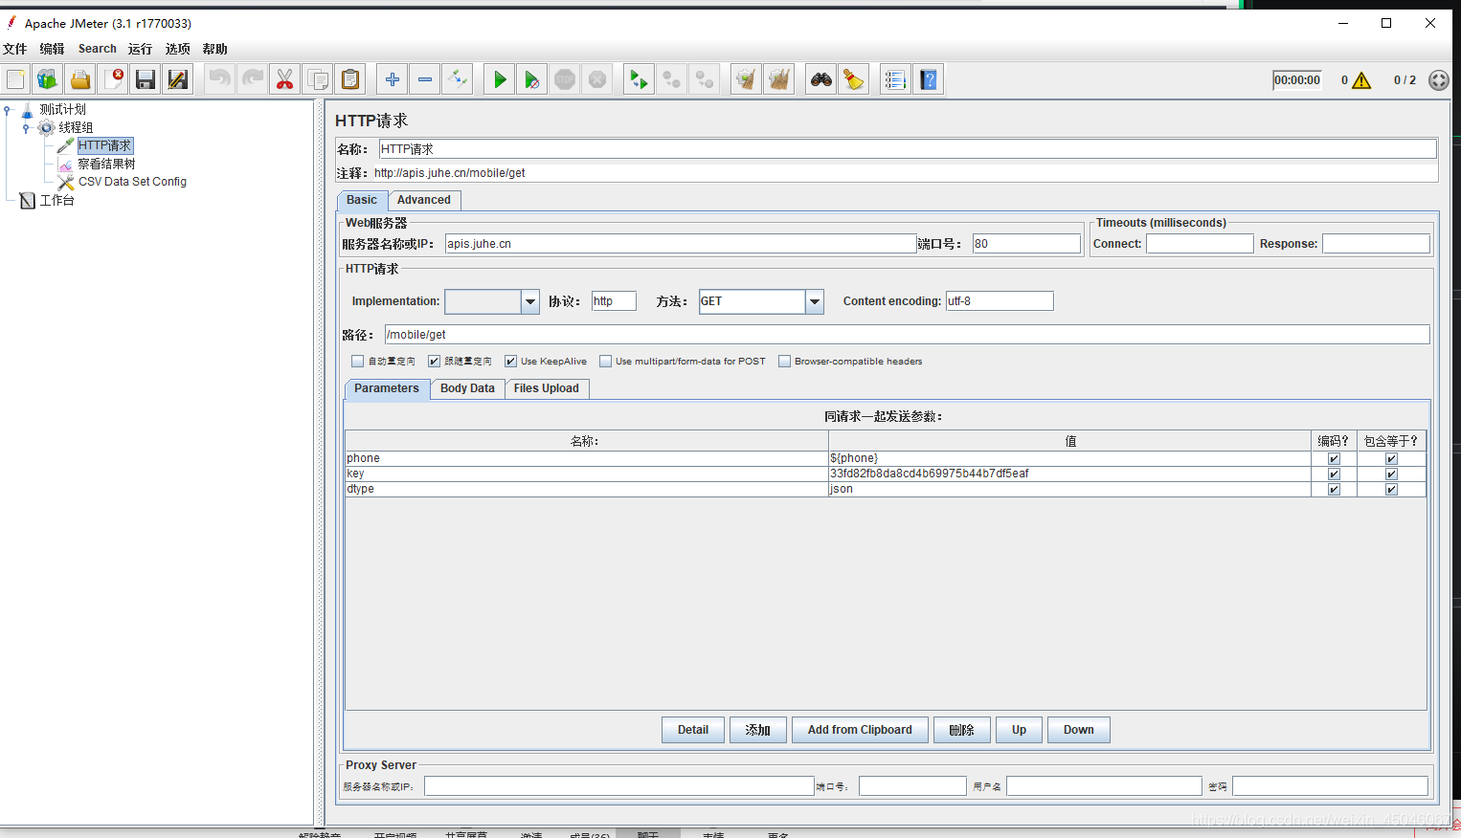
Task: Click the Close test plan icon
Action: click(113, 79)
